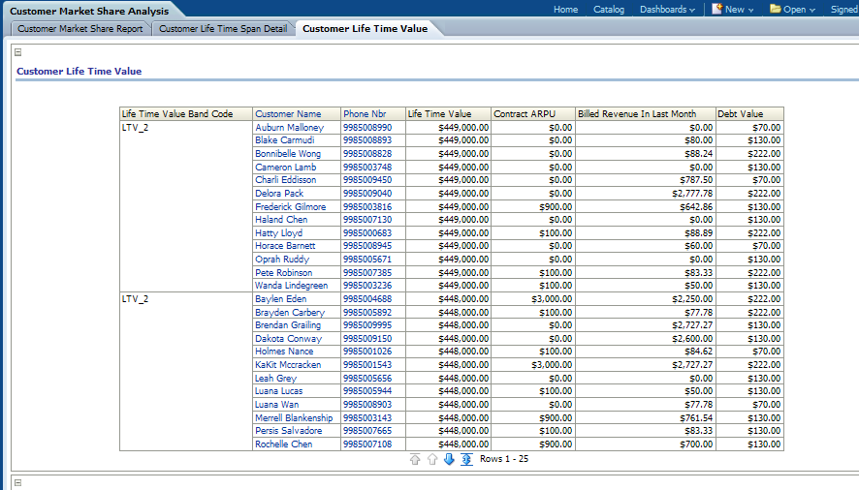Viewport: 859px width, 490px height.
Task: Display maximum rows per page icon
Action: point(466,459)
